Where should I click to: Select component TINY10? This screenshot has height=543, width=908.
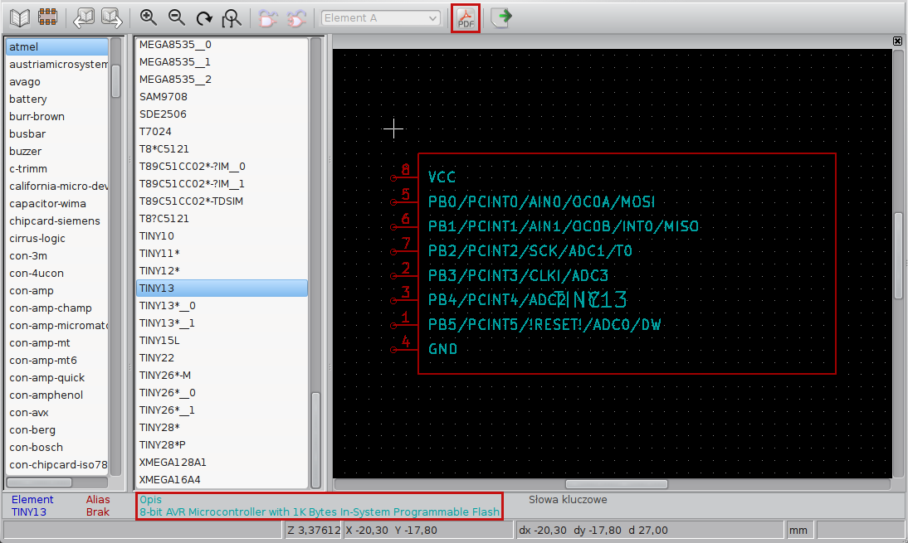click(222, 236)
